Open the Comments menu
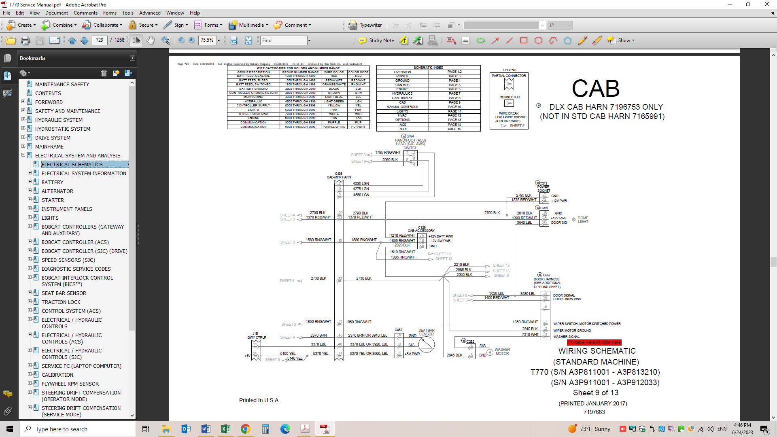This screenshot has height=437, width=777. pos(85,13)
